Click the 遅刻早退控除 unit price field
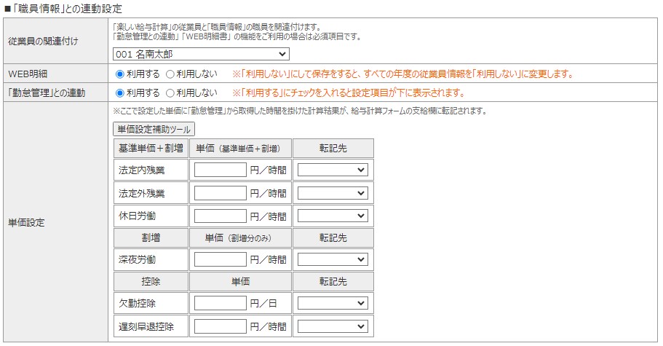Viewport: 663px width, 346px height. point(221,326)
